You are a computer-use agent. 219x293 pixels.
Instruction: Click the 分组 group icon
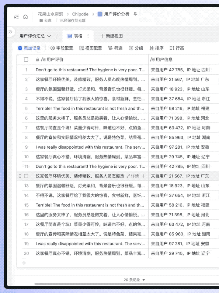(131, 48)
